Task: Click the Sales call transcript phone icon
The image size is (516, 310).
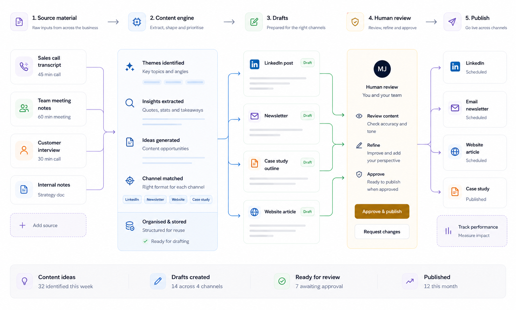Action: [24, 66]
